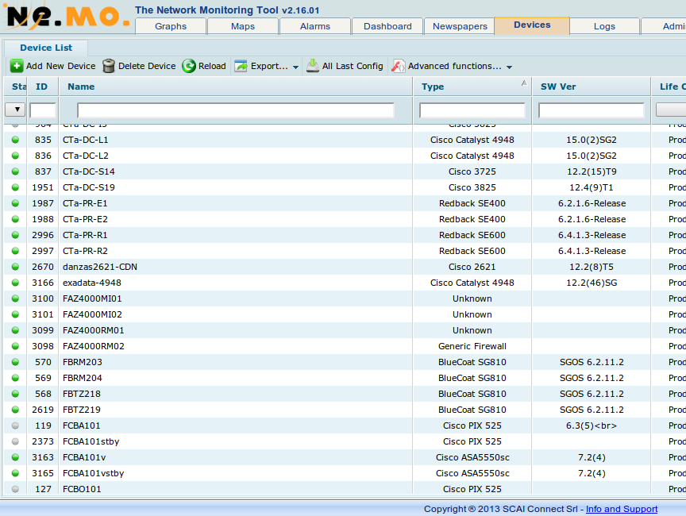Click the green status dot for FAZ4000RM02
The width and height of the screenshot is (686, 516).
[x=15, y=346]
